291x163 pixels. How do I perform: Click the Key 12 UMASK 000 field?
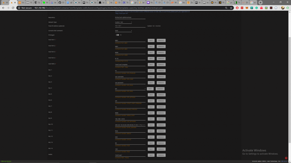coord(130,137)
